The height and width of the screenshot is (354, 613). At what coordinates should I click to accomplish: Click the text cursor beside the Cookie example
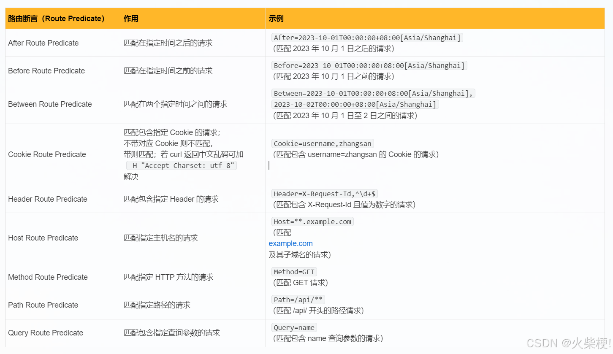[x=269, y=165]
